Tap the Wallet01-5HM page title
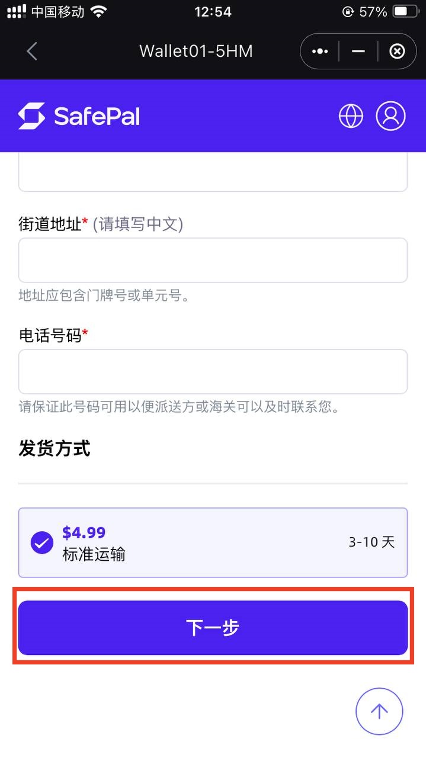The width and height of the screenshot is (426, 758). 196,52
